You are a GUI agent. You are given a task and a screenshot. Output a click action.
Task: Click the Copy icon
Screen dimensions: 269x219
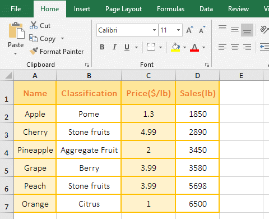pos(33,38)
